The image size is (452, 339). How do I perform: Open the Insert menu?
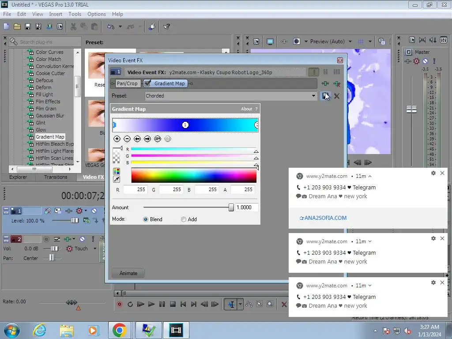click(x=56, y=14)
